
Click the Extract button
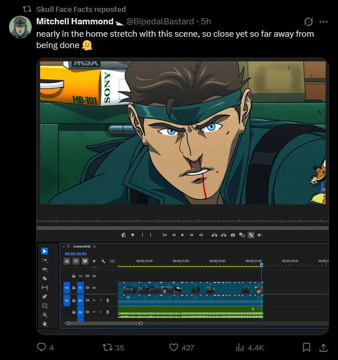[224, 235]
